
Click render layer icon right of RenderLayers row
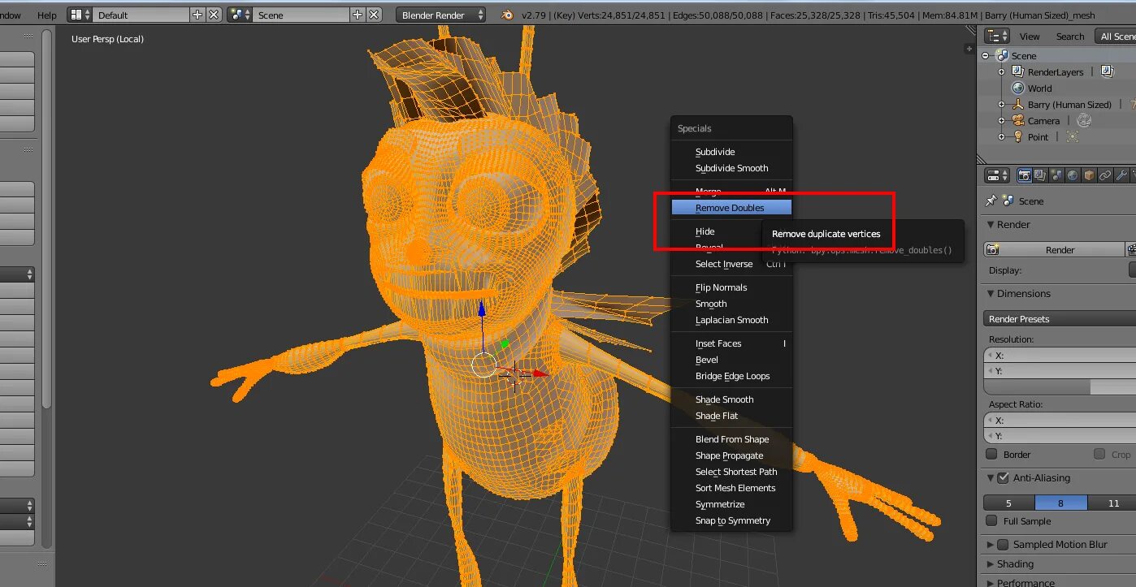[1107, 71]
